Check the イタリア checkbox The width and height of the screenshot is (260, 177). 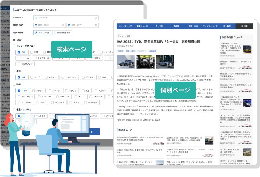tap(66, 91)
